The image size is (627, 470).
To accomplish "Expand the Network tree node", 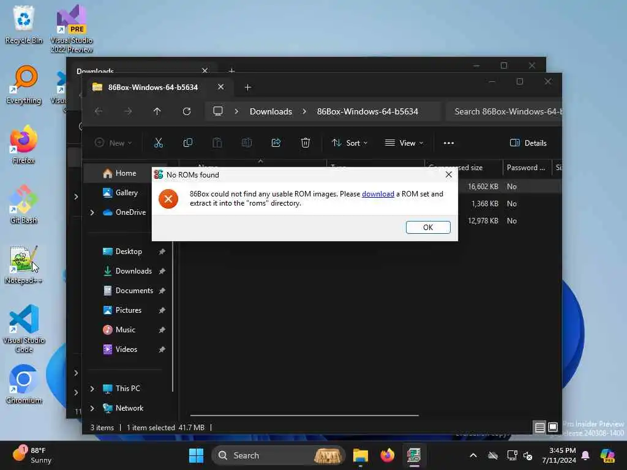I will click(92, 408).
